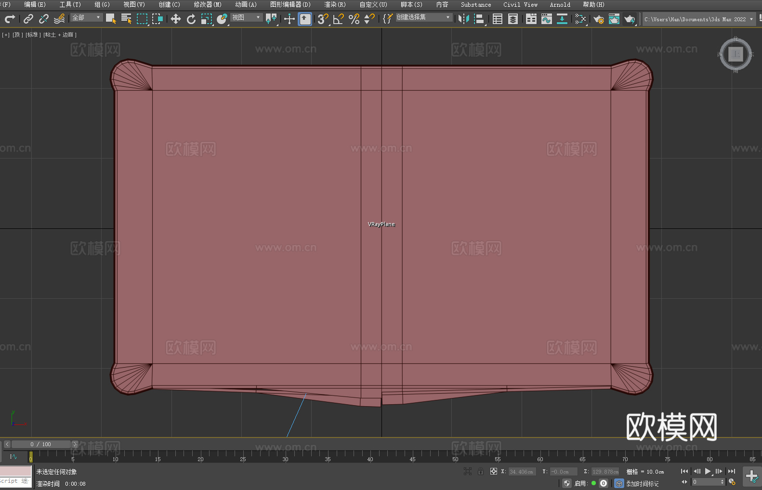Click Align tool icon
Screen dimensions: 762x490
click(479, 19)
